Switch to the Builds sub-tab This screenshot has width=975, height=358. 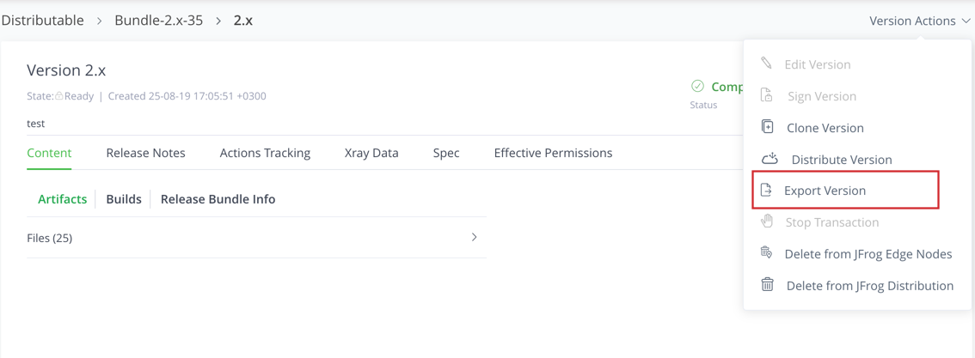[x=124, y=199]
